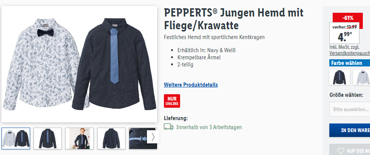Screen dimensions: 370x155
Task: Select first thumbnail with both shirts
Action: point(16,138)
